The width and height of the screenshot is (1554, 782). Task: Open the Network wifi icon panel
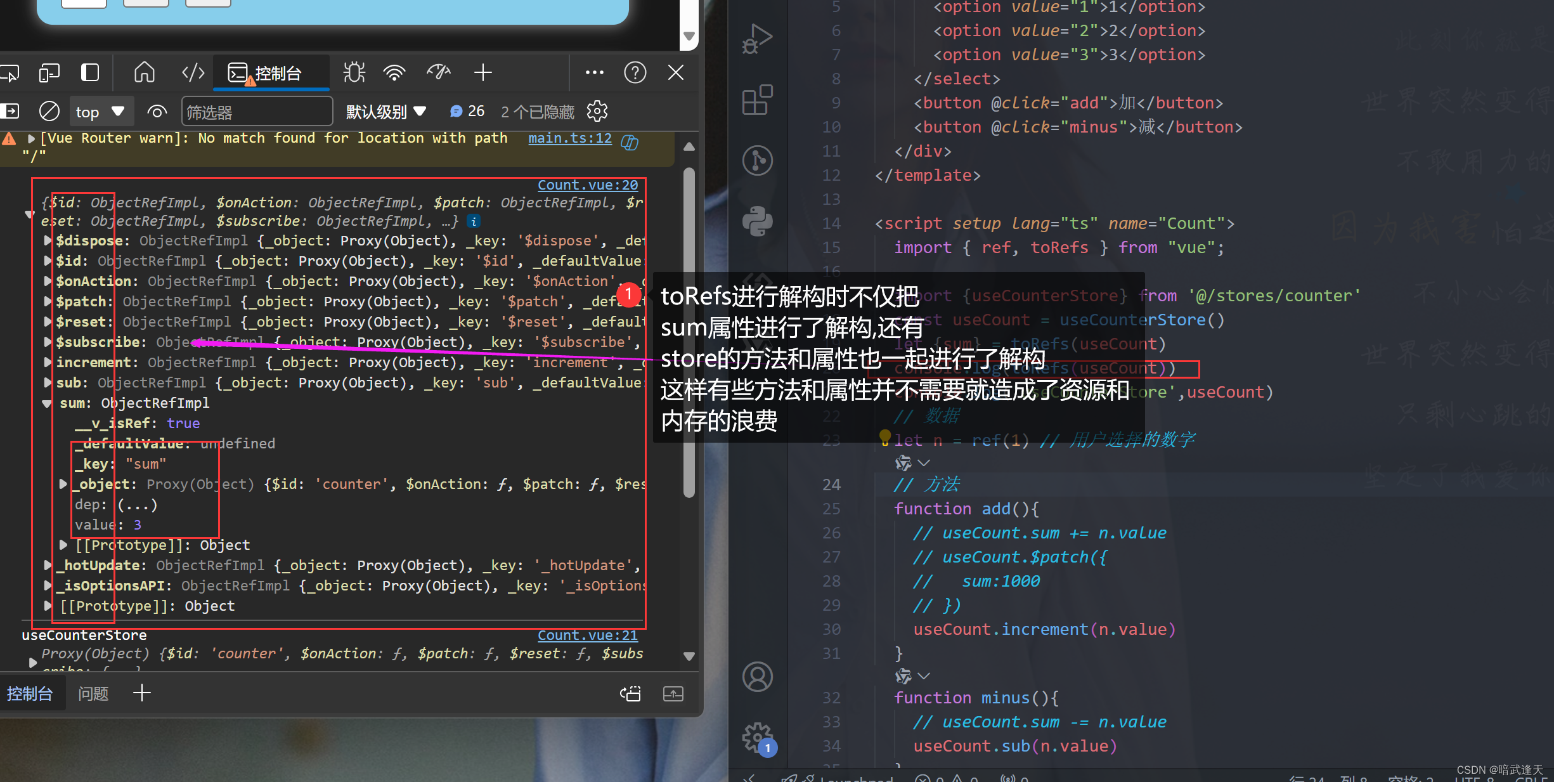pyautogui.click(x=394, y=73)
